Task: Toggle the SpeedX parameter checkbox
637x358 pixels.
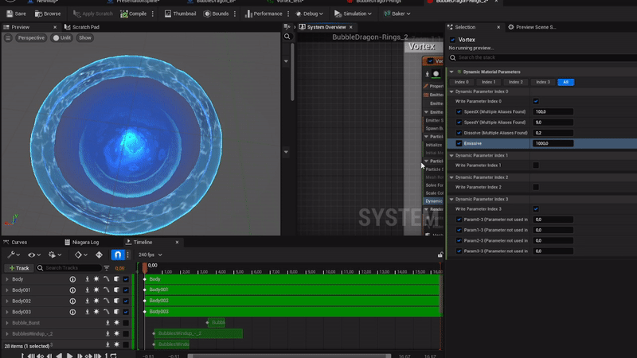Action: (459, 111)
